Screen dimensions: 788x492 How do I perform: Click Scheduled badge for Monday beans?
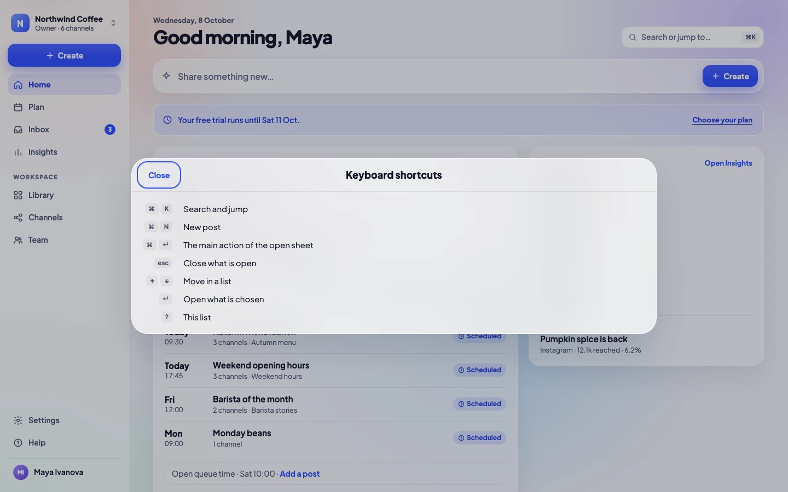(x=479, y=438)
